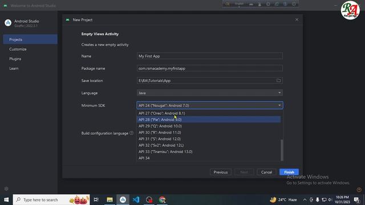
Task: Switch to Android Studio taskbar icon
Action: coord(123,200)
